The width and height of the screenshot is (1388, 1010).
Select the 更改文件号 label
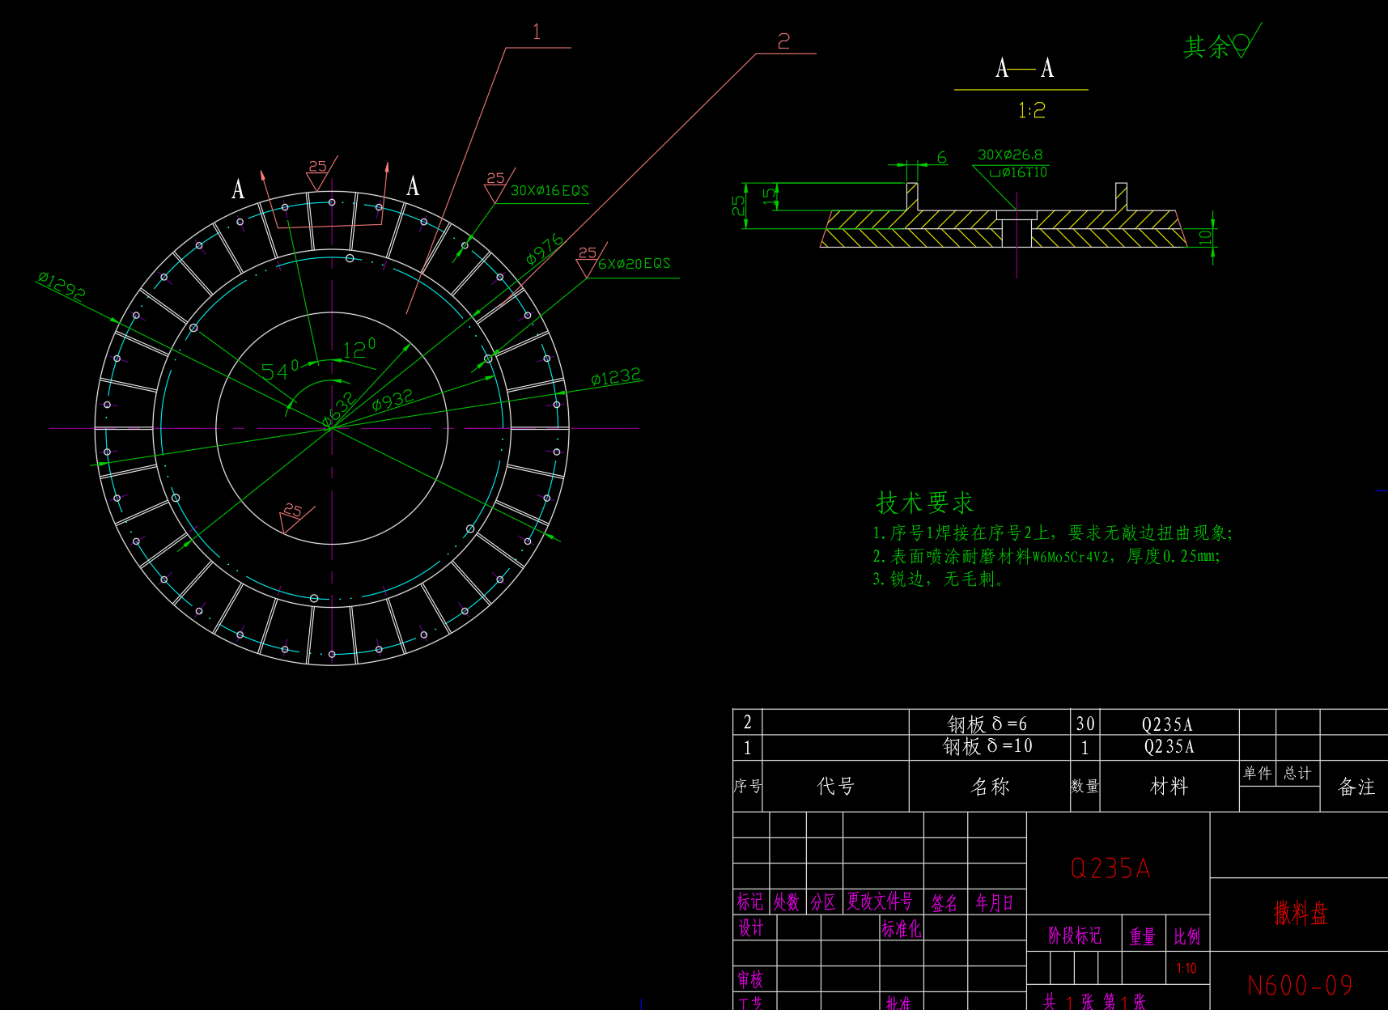click(x=880, y=902)
